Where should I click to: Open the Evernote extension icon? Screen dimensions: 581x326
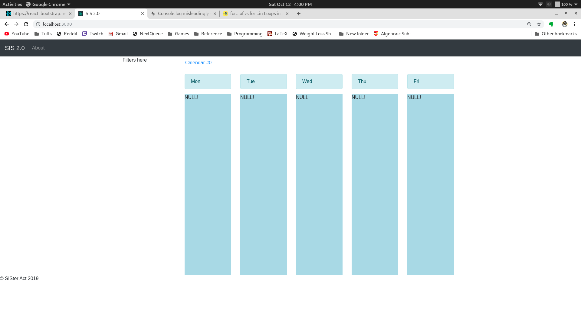point(551,24)
